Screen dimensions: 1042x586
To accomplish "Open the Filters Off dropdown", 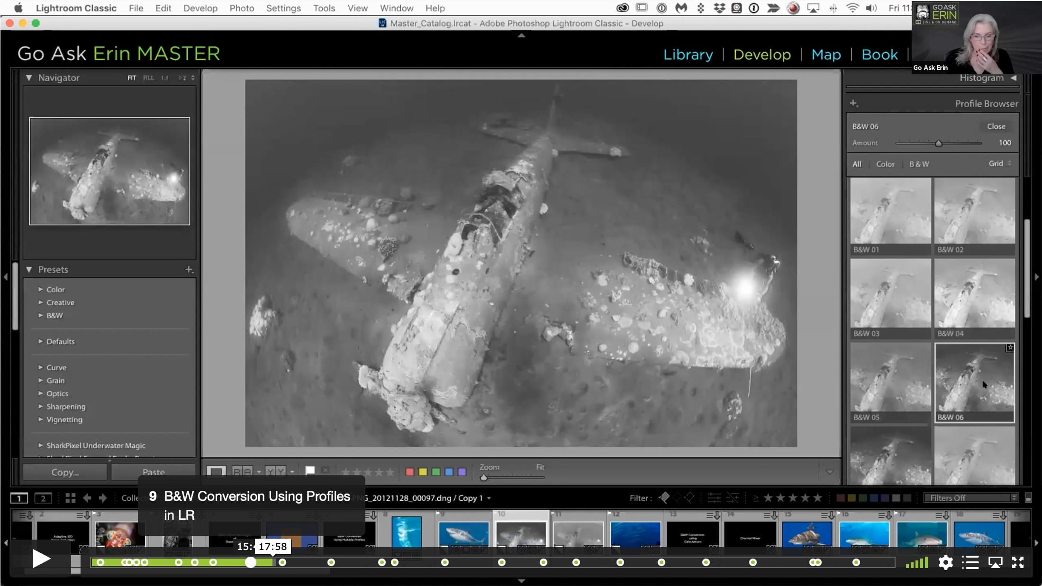I will (970, 498).
